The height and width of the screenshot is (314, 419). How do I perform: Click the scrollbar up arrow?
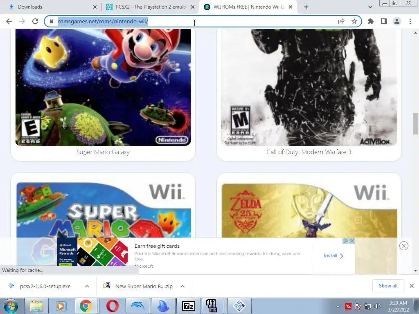tap(415, 33)
